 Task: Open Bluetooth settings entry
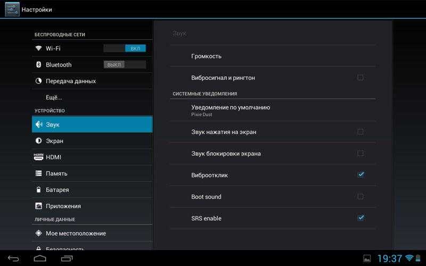point(92,64)
